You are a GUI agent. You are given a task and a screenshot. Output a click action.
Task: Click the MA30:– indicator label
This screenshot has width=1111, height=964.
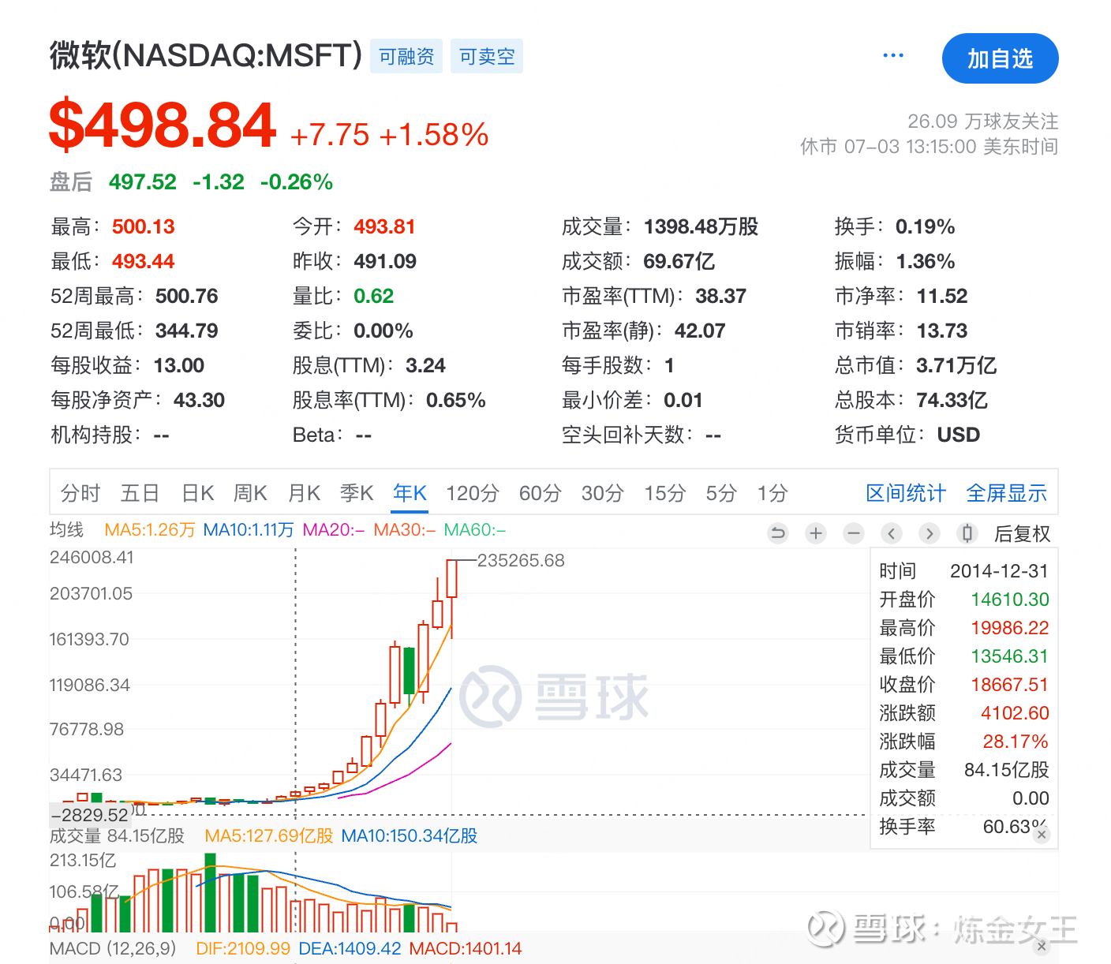coord(405,530)
